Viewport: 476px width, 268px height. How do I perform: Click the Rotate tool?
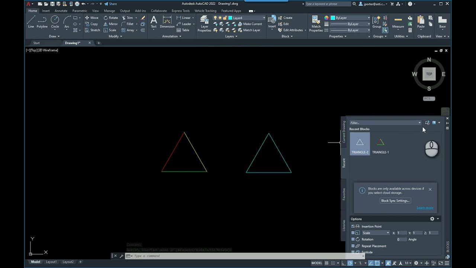click(x=110, y=17)
